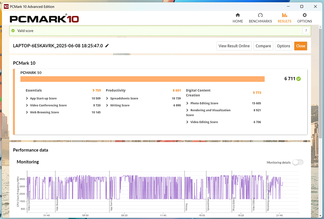Click overall score 6 711

290,79
